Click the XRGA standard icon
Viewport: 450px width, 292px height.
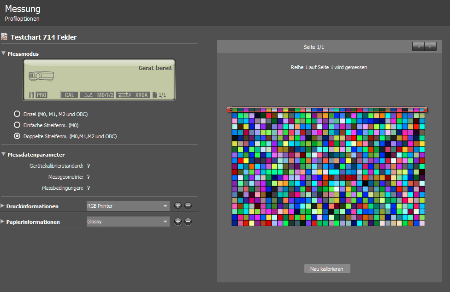point(141,95)
